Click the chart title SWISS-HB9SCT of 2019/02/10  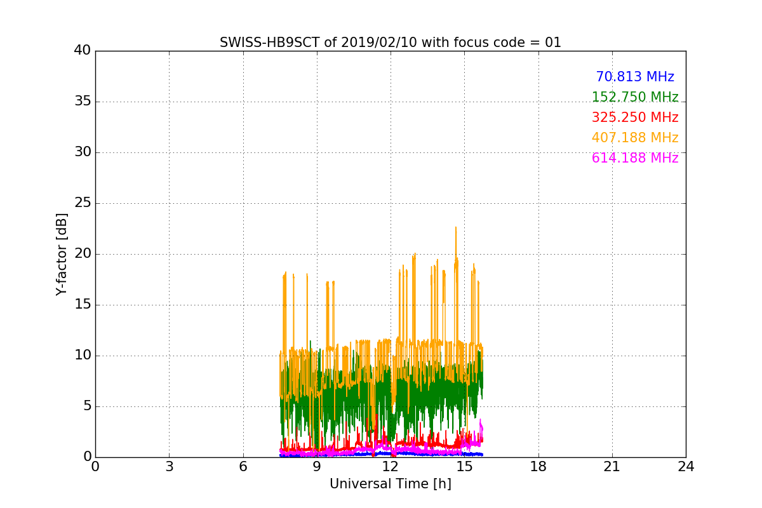(x=391, y=43)
